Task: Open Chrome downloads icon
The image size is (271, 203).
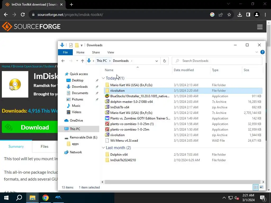Action: pyautogui.click(x=240, y=15)
